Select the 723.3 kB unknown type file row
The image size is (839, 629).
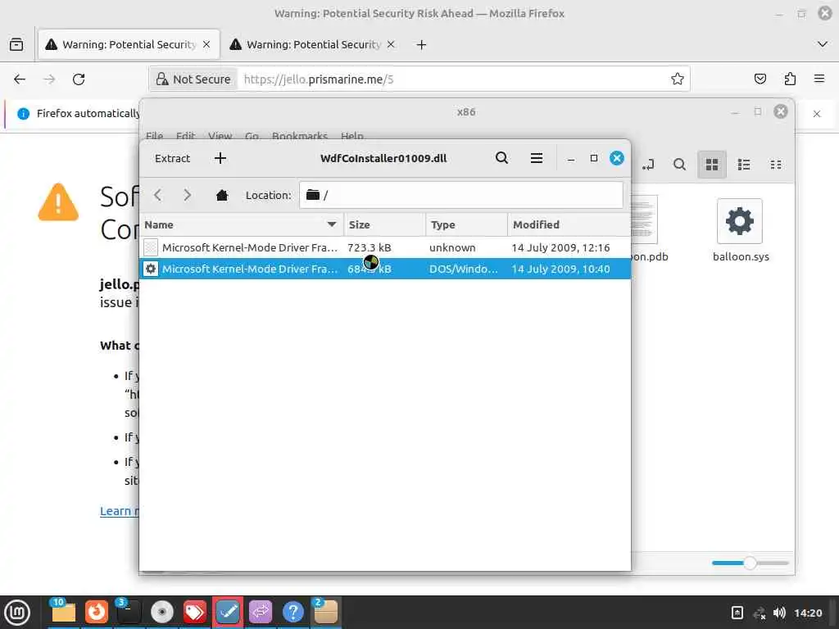tap(385, 247)
